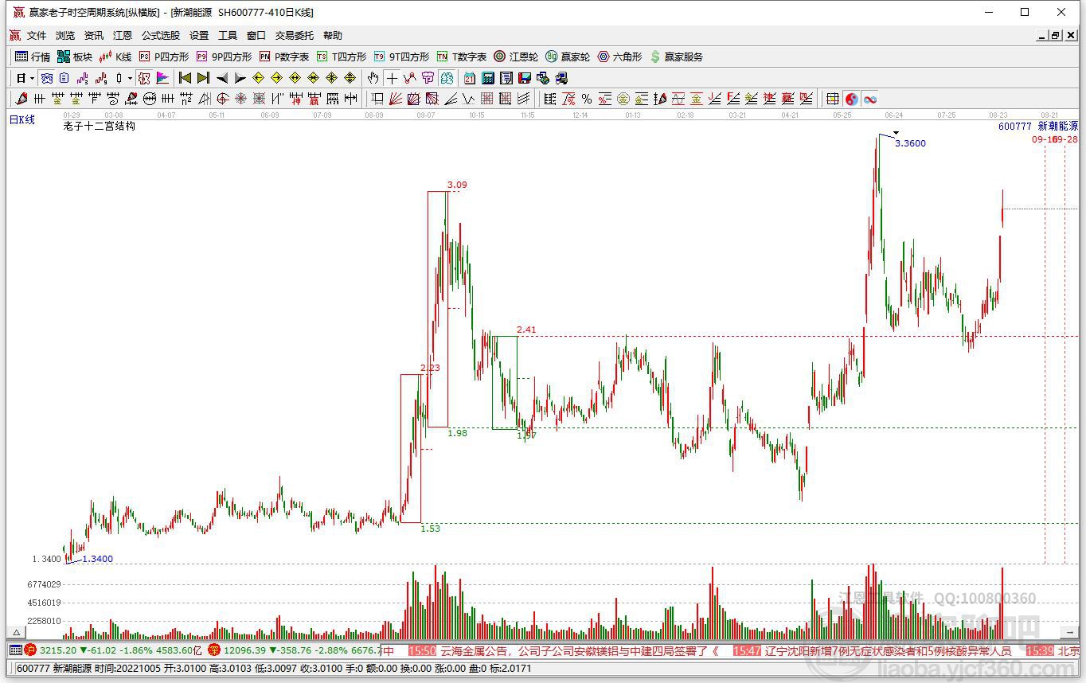Open the 江恩 menu
Image resolution: width=1086 pixels, height=683 pixels.
(x=123, y=35)
